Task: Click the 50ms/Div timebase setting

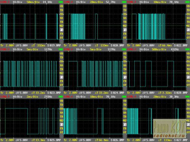Action: 33,2
